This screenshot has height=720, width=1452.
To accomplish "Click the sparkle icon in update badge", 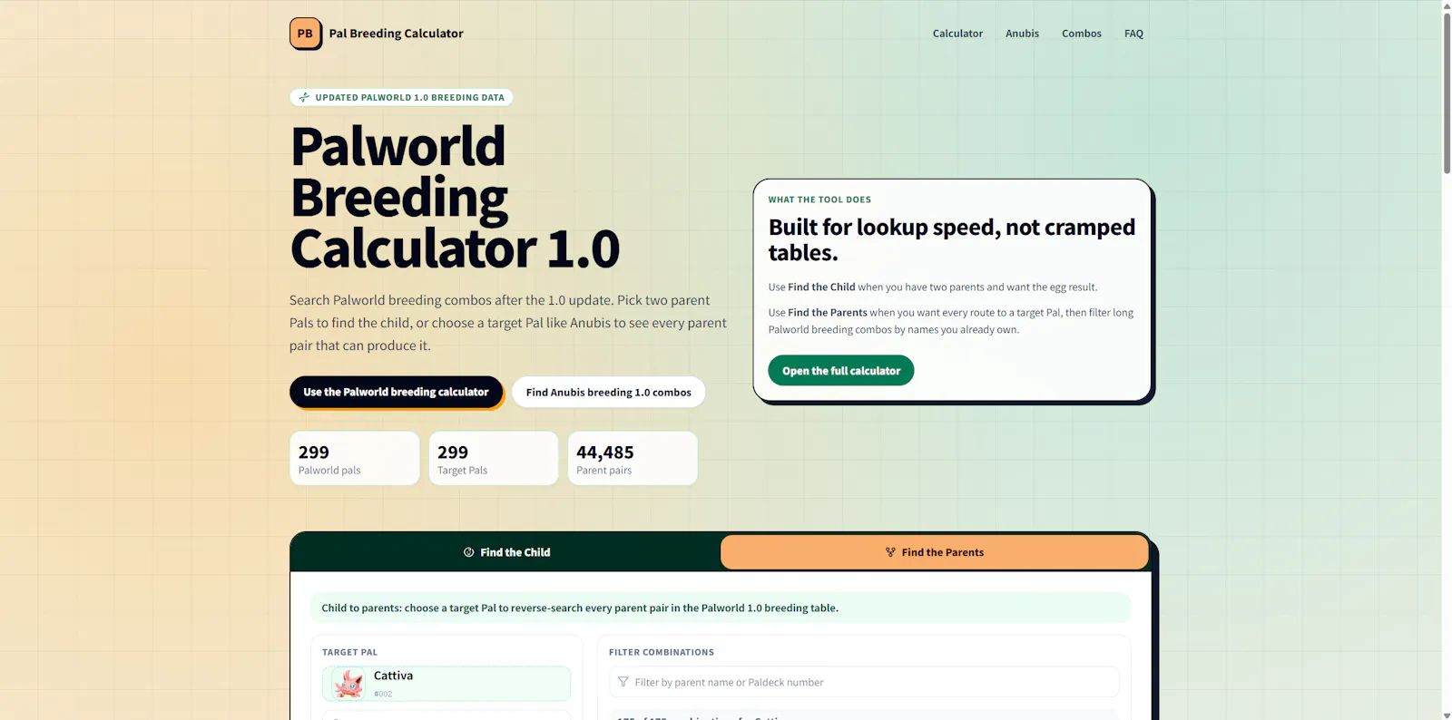I will 304,97.
